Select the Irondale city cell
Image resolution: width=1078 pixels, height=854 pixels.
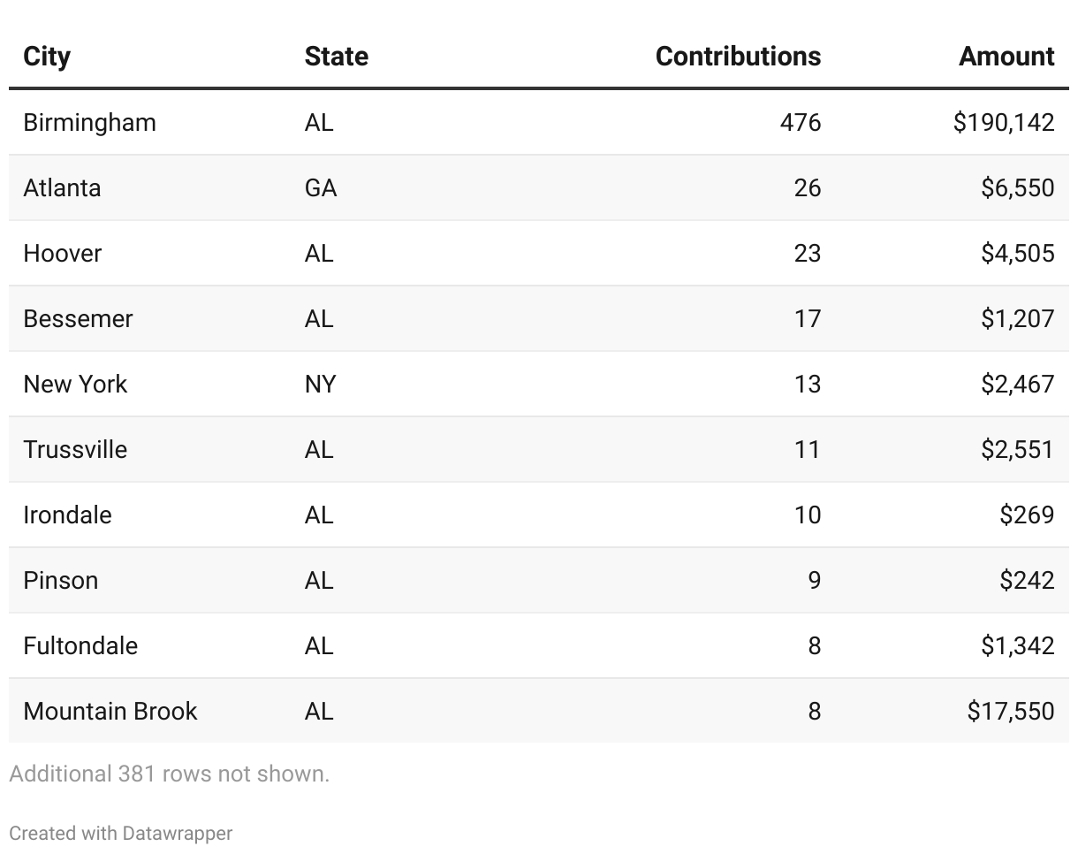67,515
